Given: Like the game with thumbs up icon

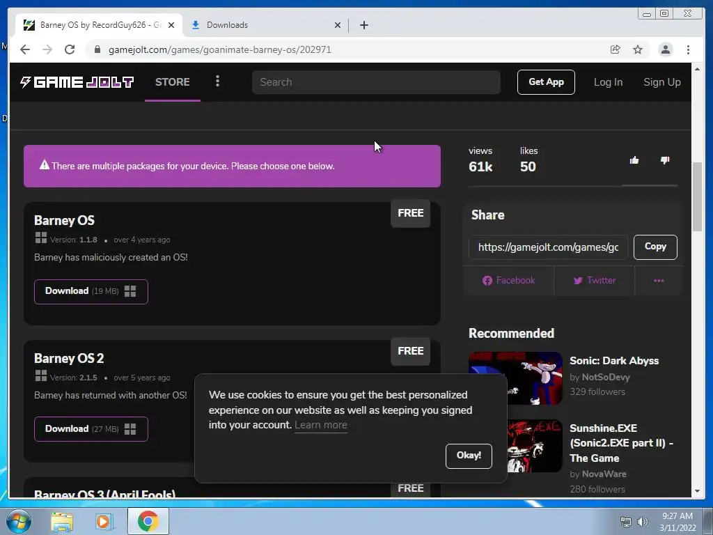Looking at the screenshot, I should 634,160.
